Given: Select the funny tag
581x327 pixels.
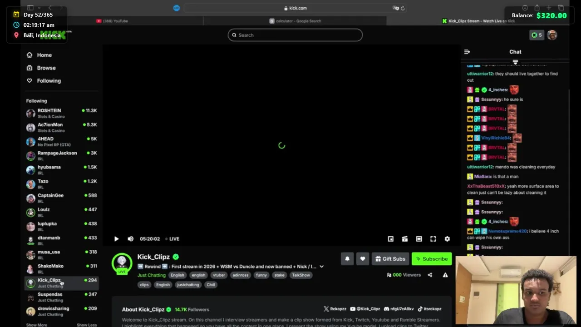Looking at the screenshot, I should click(x=261, y=275).
